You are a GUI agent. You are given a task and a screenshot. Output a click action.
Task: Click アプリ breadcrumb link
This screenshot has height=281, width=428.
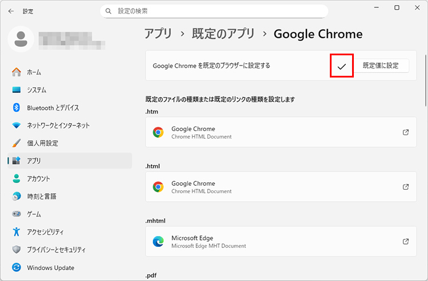(x=158, y=34)
